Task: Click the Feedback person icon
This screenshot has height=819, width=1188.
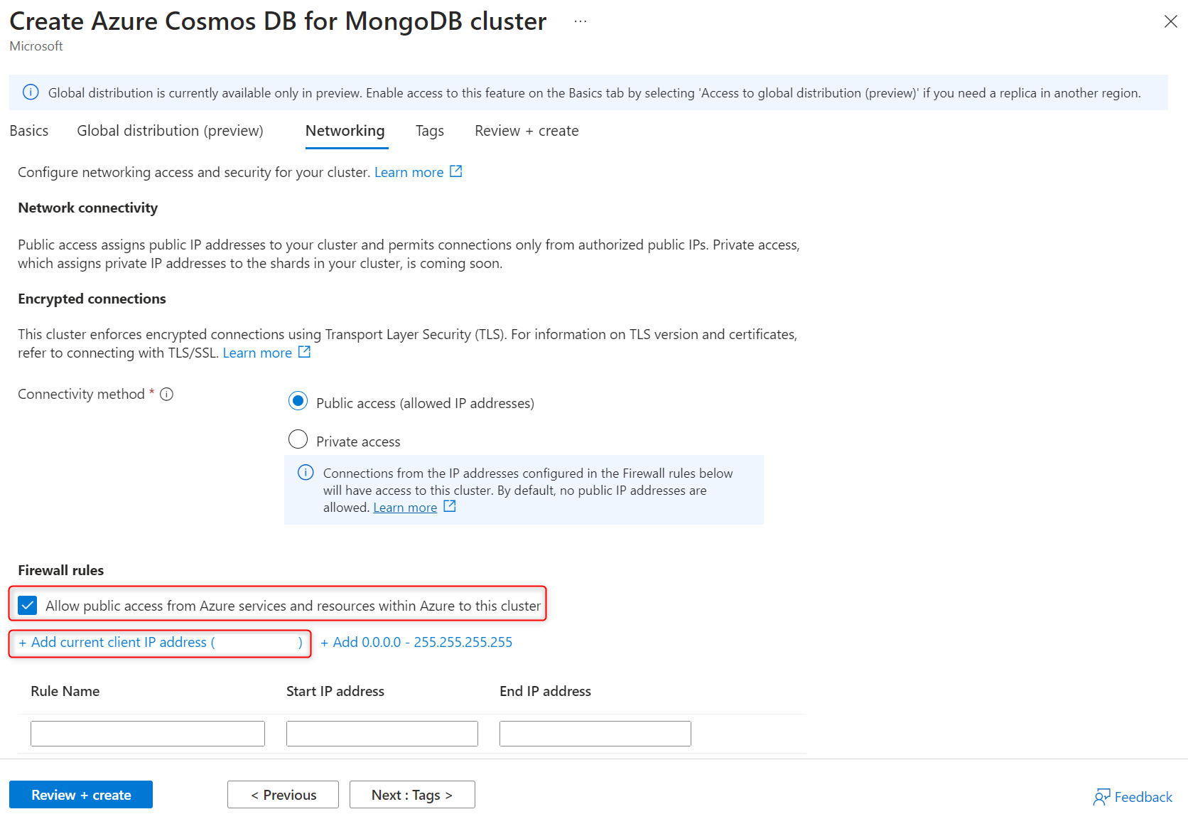Action: [x=1101, y=797]
